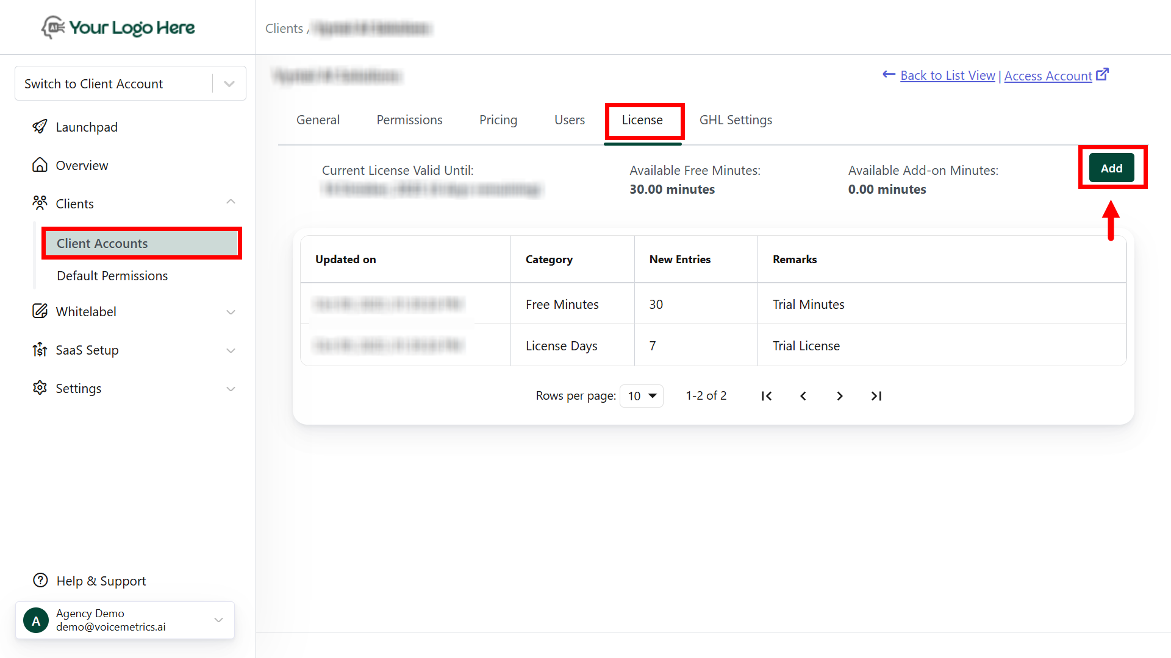Click the Settings gear icon
The width and height of the screenshot is (1171, 658).
pyautogui.click(x=40, y=388)
